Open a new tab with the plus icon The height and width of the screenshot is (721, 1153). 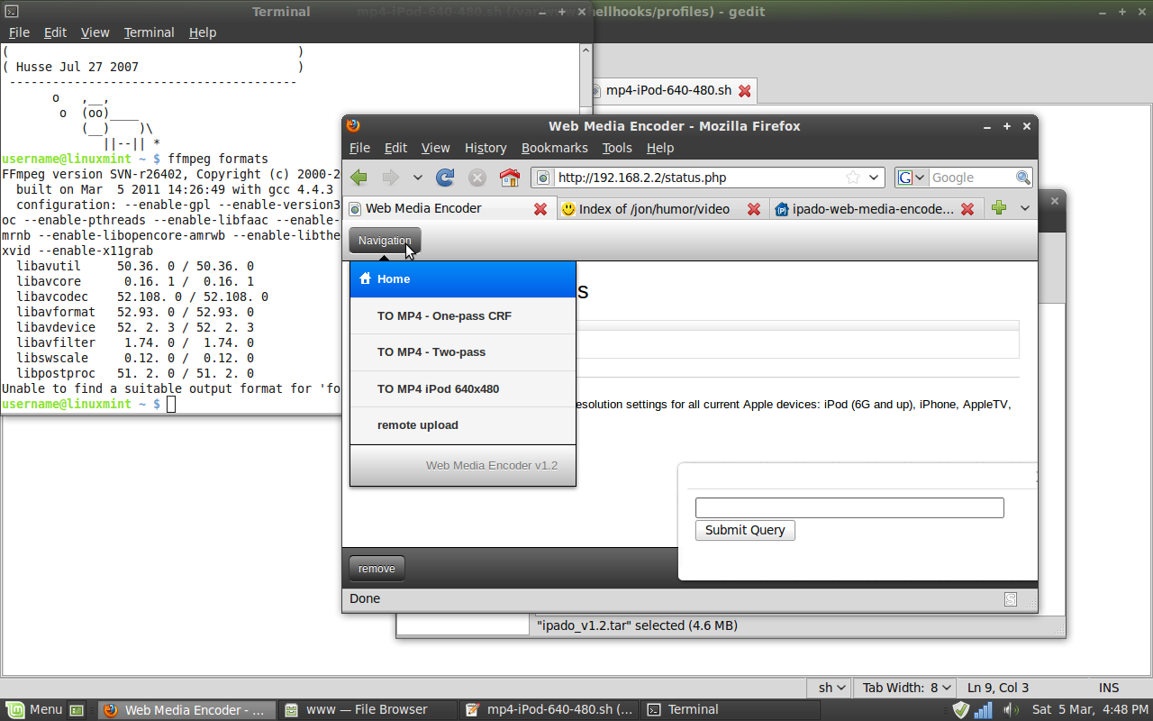(x=998, y=208)
